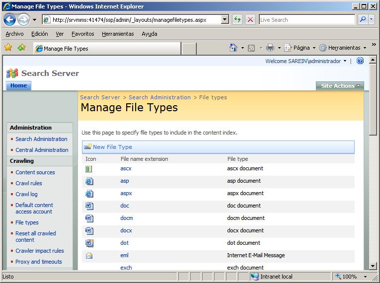Click the Live Search input box
The height and width of the screenshot is (283, 380).
307,20
